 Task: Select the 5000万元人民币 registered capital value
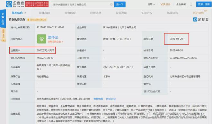coord(45,51)
